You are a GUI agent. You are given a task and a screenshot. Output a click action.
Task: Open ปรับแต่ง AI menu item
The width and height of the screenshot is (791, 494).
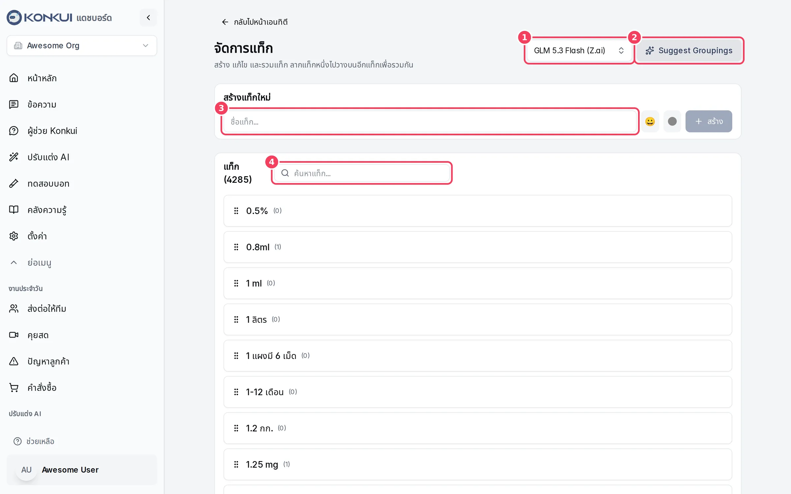tap(48, 157)
